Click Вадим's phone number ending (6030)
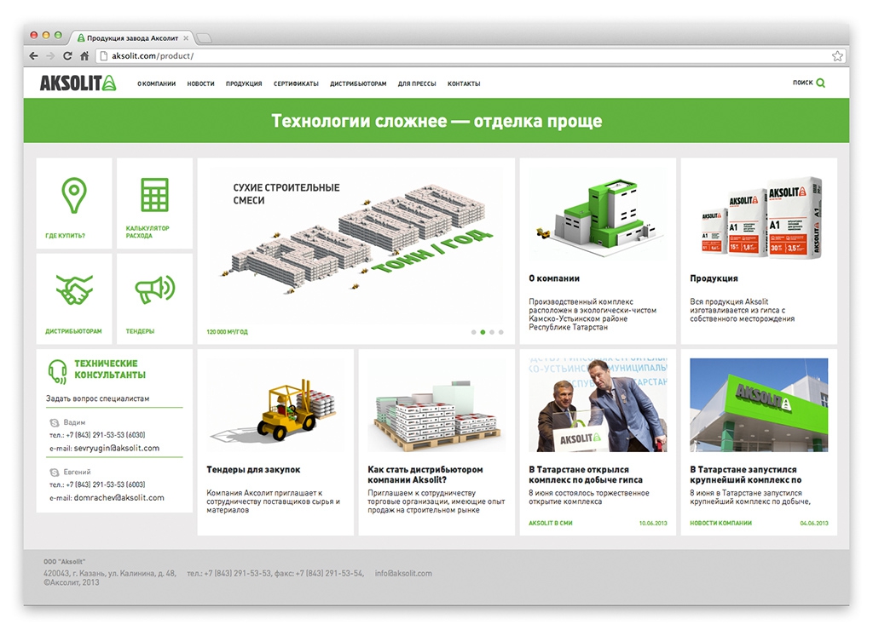Image resolution: width=873 pixels, height=636 pixels. pos(105,435)
